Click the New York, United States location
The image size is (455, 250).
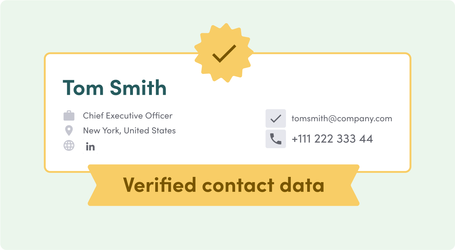point(129,131)
